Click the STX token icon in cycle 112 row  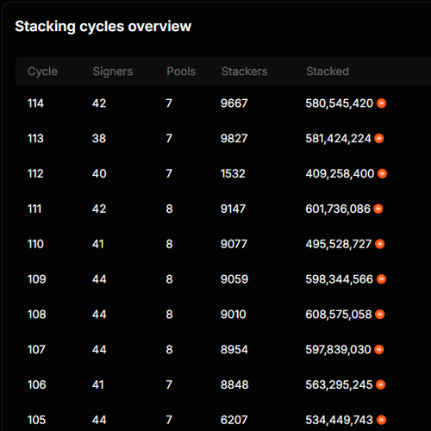382,173
